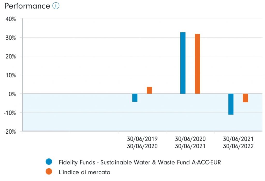The width and height of the screenshot is (265, 181).
Task: Click the orange market index legend dot
Action: 49,172
